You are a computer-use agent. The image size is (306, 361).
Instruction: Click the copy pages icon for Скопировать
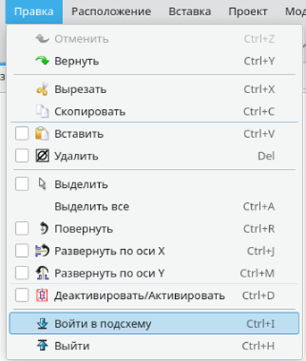pyautogui.click(x=42, y=111)
